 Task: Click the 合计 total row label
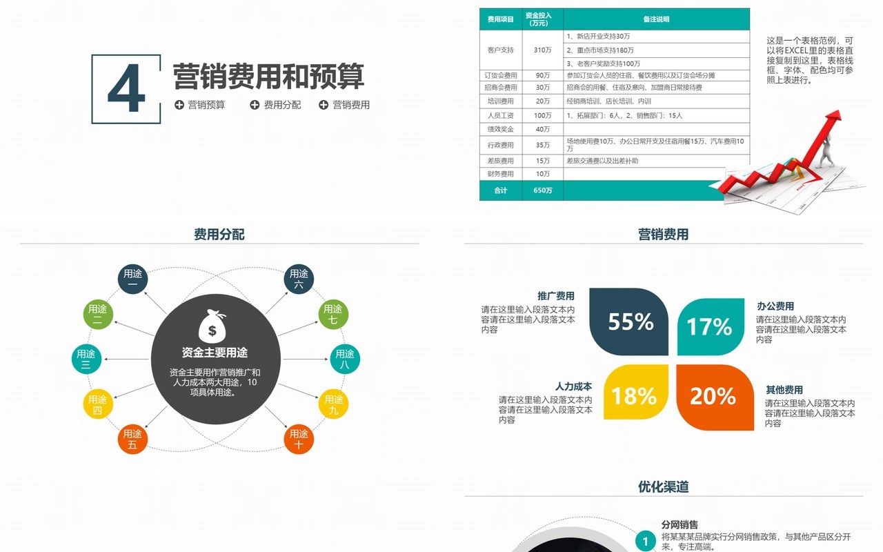(501, 190)
